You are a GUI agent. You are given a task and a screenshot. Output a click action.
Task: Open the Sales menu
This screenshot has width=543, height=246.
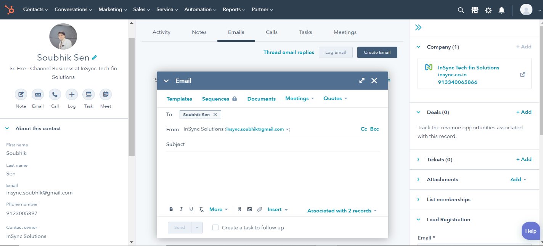141,10
